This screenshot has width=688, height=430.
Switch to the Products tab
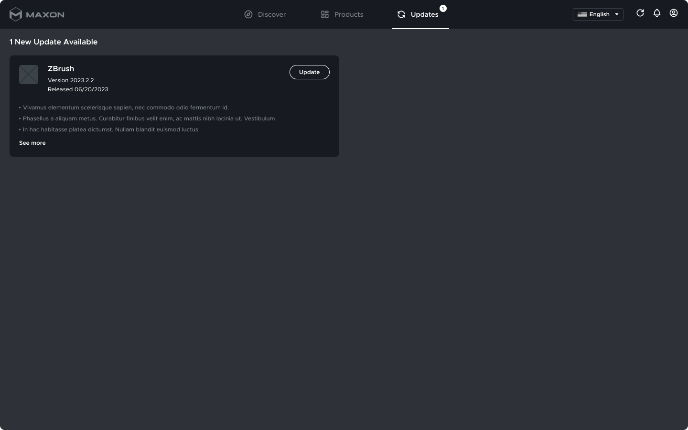coord(342,14)
